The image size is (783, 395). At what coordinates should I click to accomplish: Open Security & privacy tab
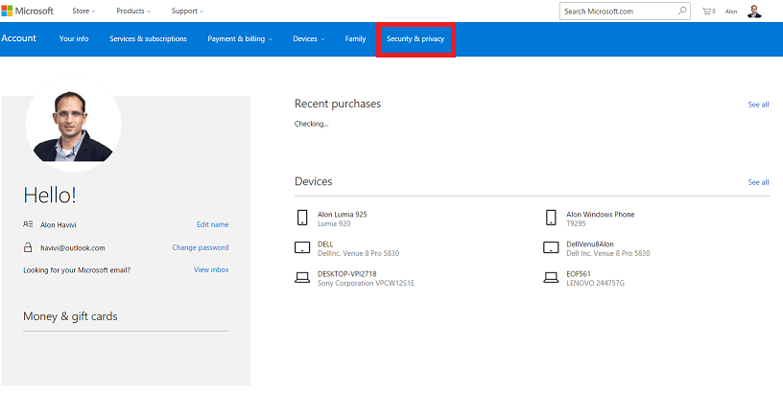415,39
